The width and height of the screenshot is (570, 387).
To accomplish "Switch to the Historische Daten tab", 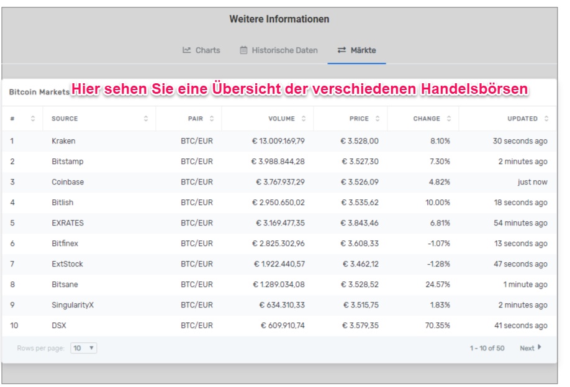I will [279, 50].
